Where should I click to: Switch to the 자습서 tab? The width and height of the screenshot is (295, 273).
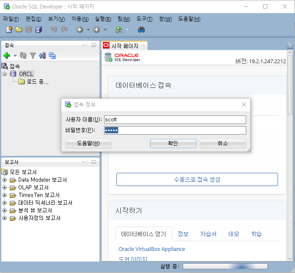[208, 234]
